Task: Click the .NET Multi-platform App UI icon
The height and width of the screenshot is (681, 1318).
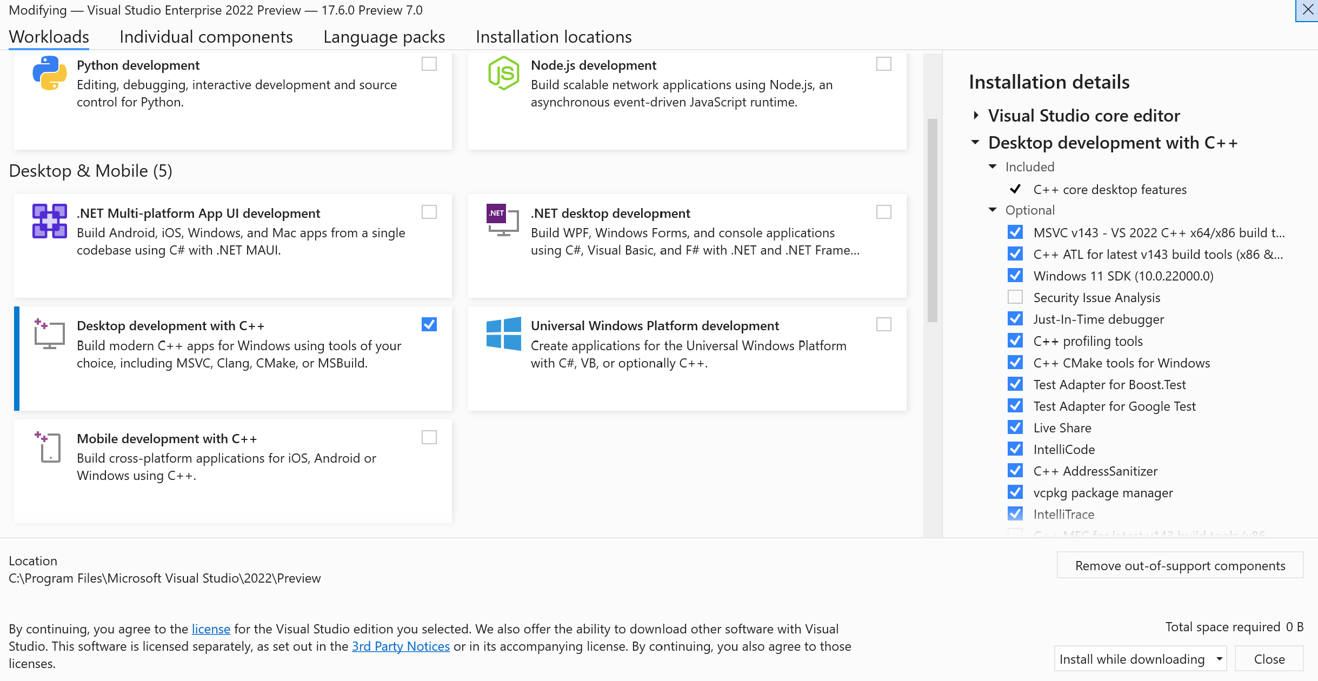Action: 49,221
